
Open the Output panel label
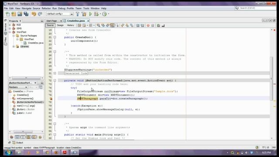point(19,143)
